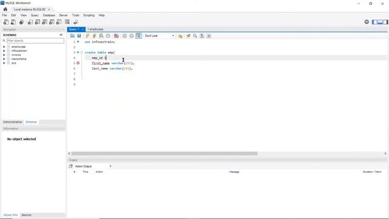Execute statement under the cursor
The height and width of the screenshot is (219, 389).
pyautogui.click(x=94, y=36)
